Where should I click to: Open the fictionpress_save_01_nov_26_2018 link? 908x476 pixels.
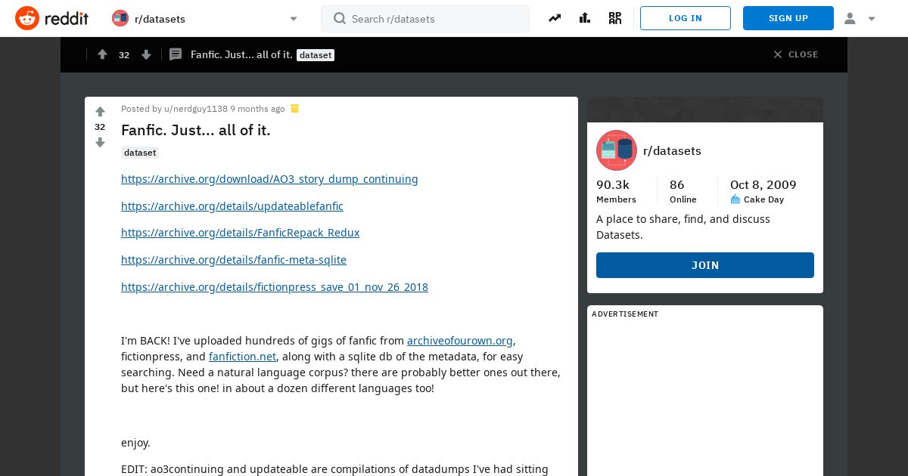[275, 287]
